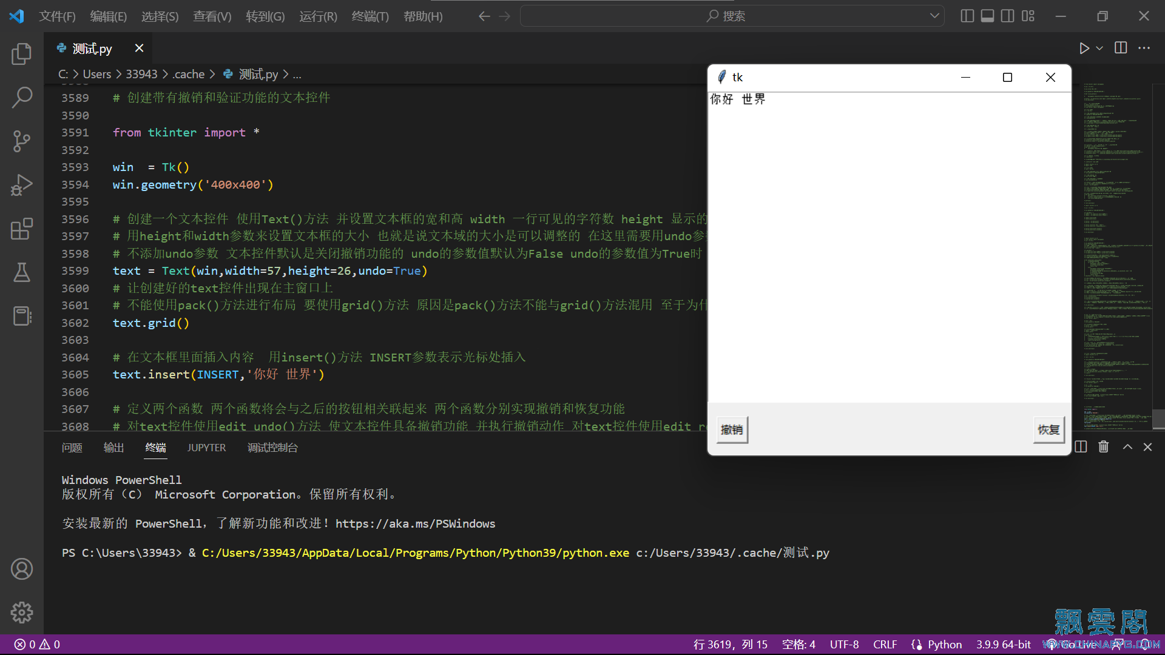This screenshot has height=655, width=1165.
Task: Go forward with navigation arrow
Action: (x=505, y=16)
